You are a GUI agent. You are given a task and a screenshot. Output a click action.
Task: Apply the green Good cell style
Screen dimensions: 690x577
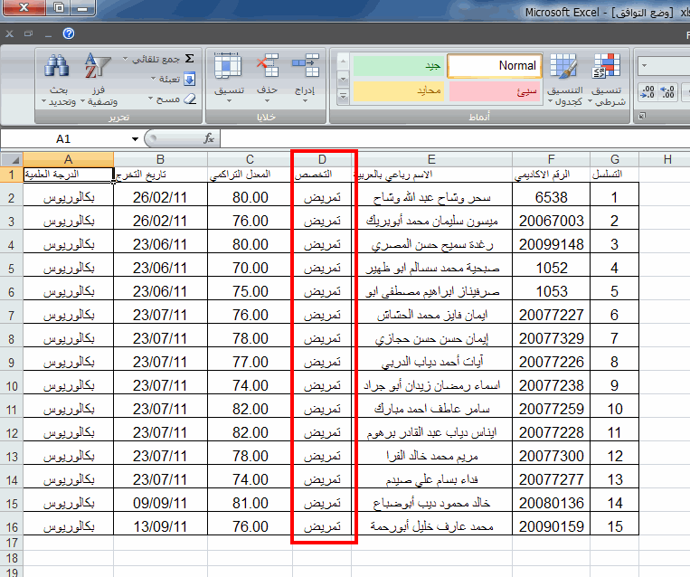[399, 66]
